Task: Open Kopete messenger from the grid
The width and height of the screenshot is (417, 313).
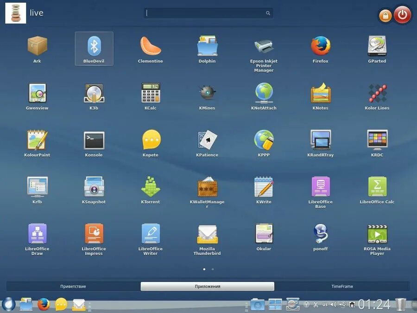Action: [151, 143]
